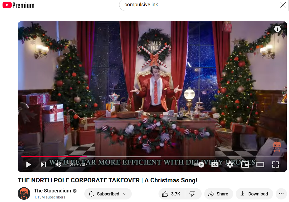Image resolution: width=289 pixels, height=202 pixels.
Task: Toggle the autoplay switch
Action: pos(199,165)
